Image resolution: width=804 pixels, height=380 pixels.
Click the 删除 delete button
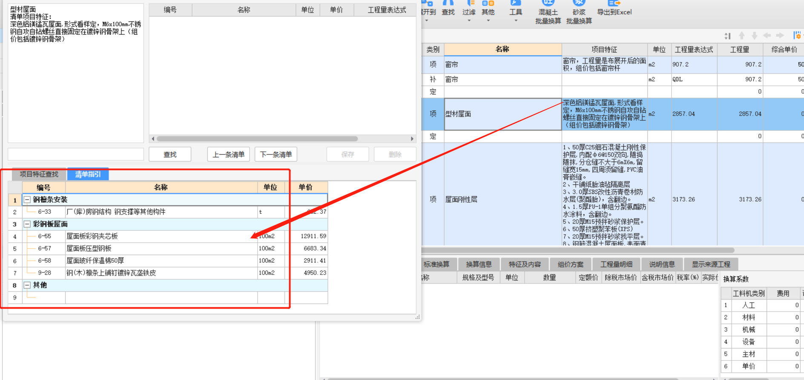[395, 154]
